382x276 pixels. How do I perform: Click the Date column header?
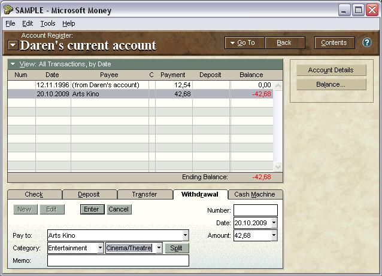(52, 75)
